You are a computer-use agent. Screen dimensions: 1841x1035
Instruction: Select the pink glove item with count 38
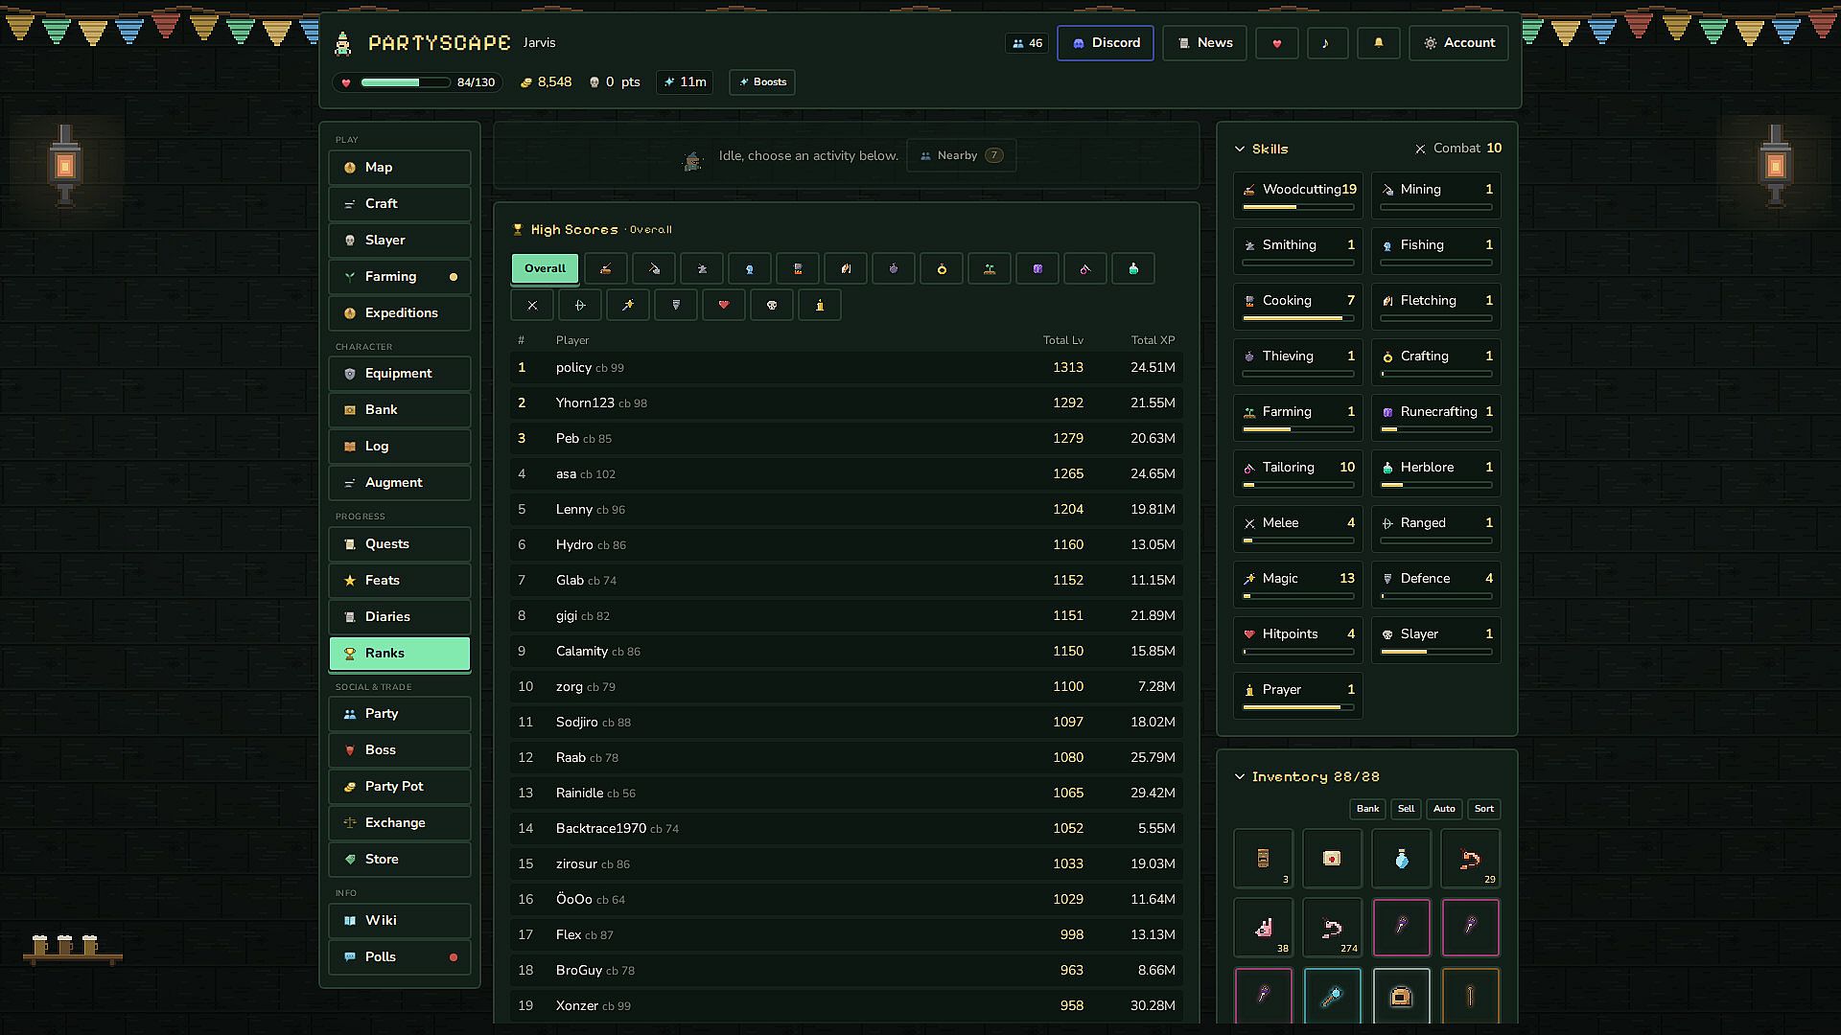point(1263,928)
